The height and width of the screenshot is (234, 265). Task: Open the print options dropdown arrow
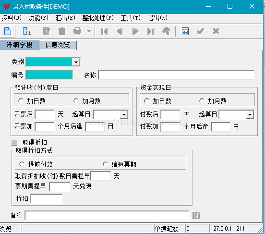tap(89, 31)
